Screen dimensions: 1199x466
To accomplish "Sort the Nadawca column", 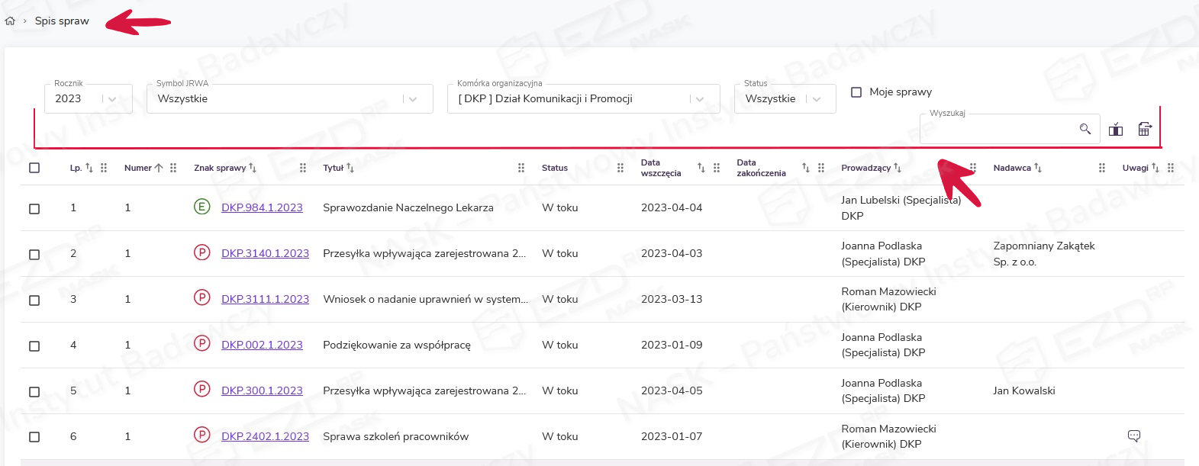I will [1038, 168].
